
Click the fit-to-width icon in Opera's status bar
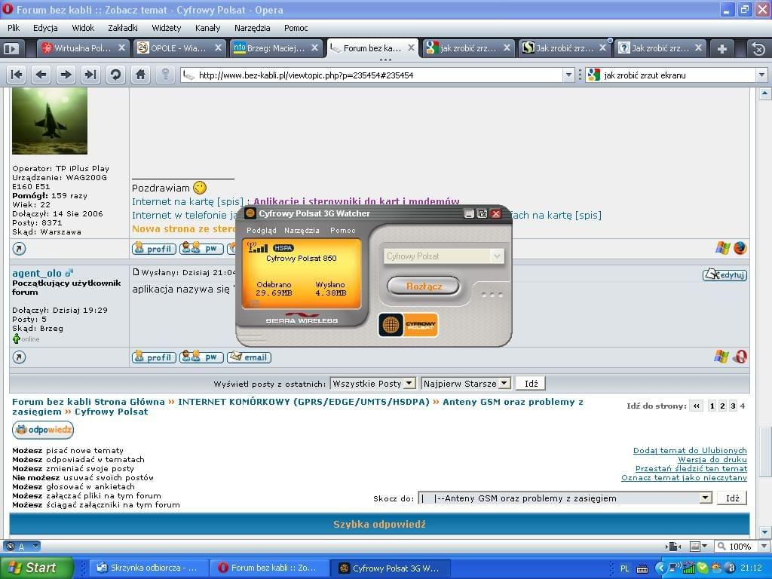click(673, 546)
